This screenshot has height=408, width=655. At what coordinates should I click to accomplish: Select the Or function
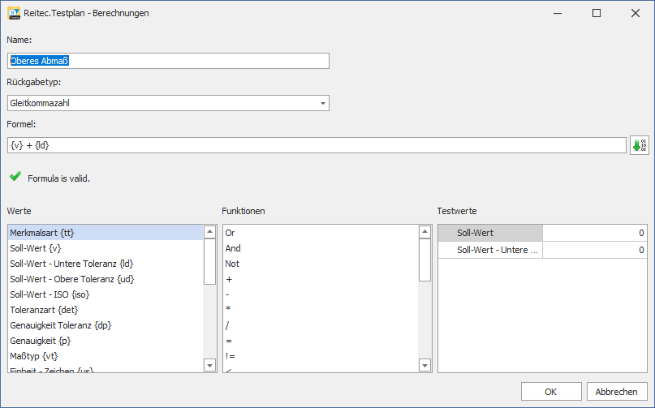pos(320,233)
